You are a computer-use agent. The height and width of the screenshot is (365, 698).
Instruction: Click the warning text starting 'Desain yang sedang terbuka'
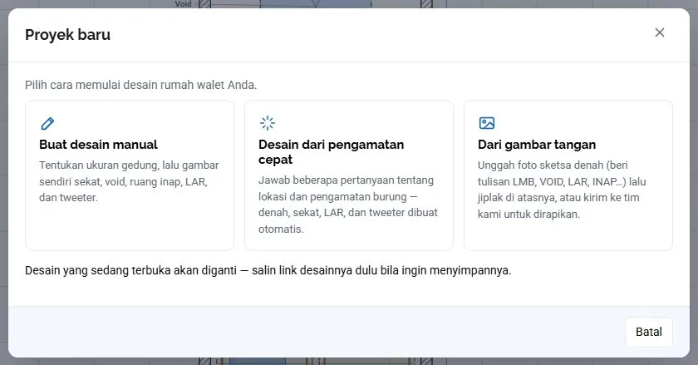point(268,270)
